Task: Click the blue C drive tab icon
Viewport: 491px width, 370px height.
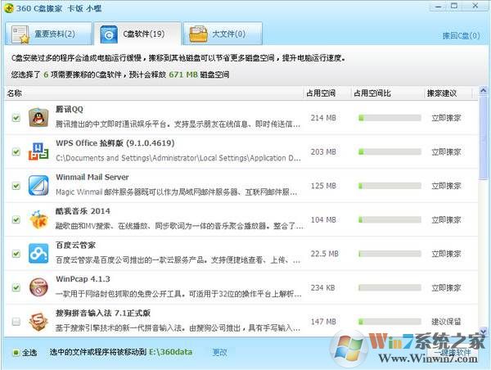Action: pyautogui.click(x=109, y=34)
